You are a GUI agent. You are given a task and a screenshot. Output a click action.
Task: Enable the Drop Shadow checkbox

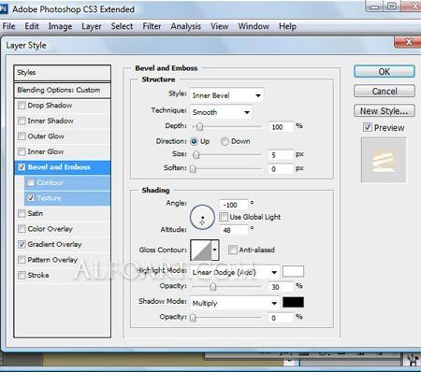tap(22, 106)
